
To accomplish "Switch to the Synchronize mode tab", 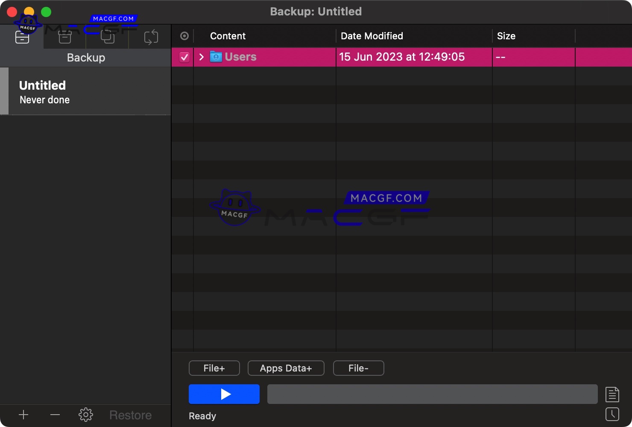I will pyautogui.click(x=151, y=37).
